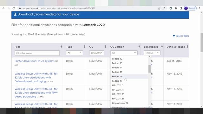Click dropdown list scroll up arrow

149,57
